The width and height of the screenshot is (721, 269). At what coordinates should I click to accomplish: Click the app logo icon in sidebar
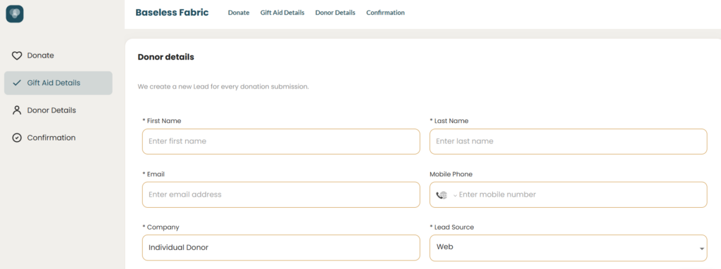[x=15, y=14]
